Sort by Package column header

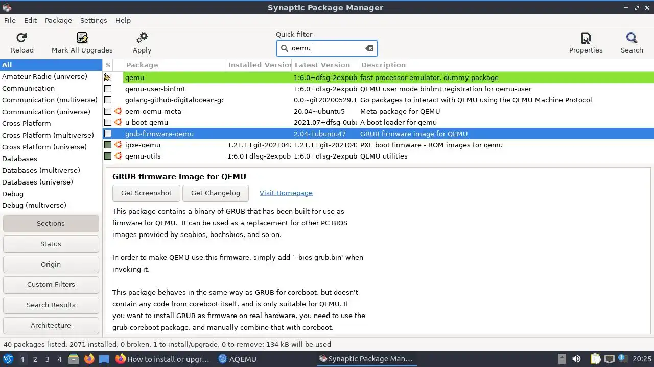174,65
